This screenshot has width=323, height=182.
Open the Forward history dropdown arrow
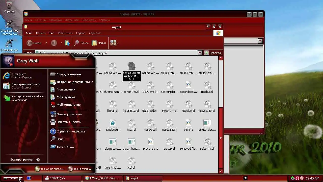click(62, 43)
